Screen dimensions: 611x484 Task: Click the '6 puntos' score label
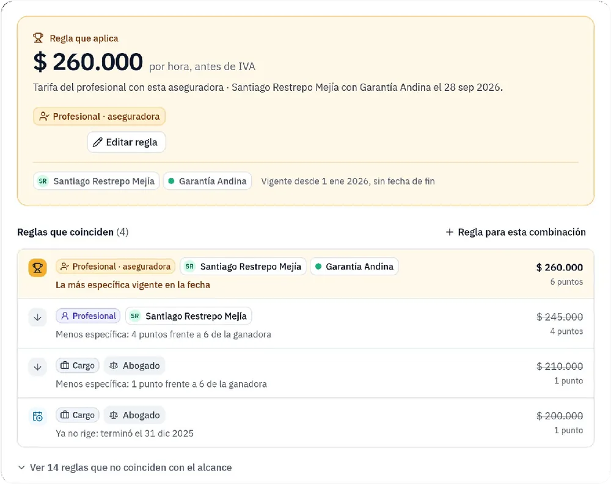[566, 281]
